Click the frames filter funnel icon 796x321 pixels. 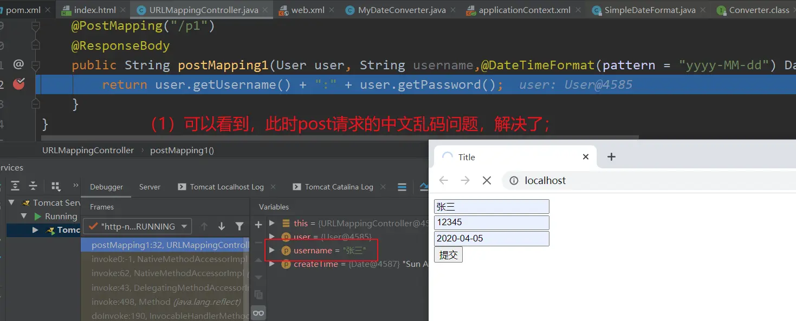(x=240, y=226)
